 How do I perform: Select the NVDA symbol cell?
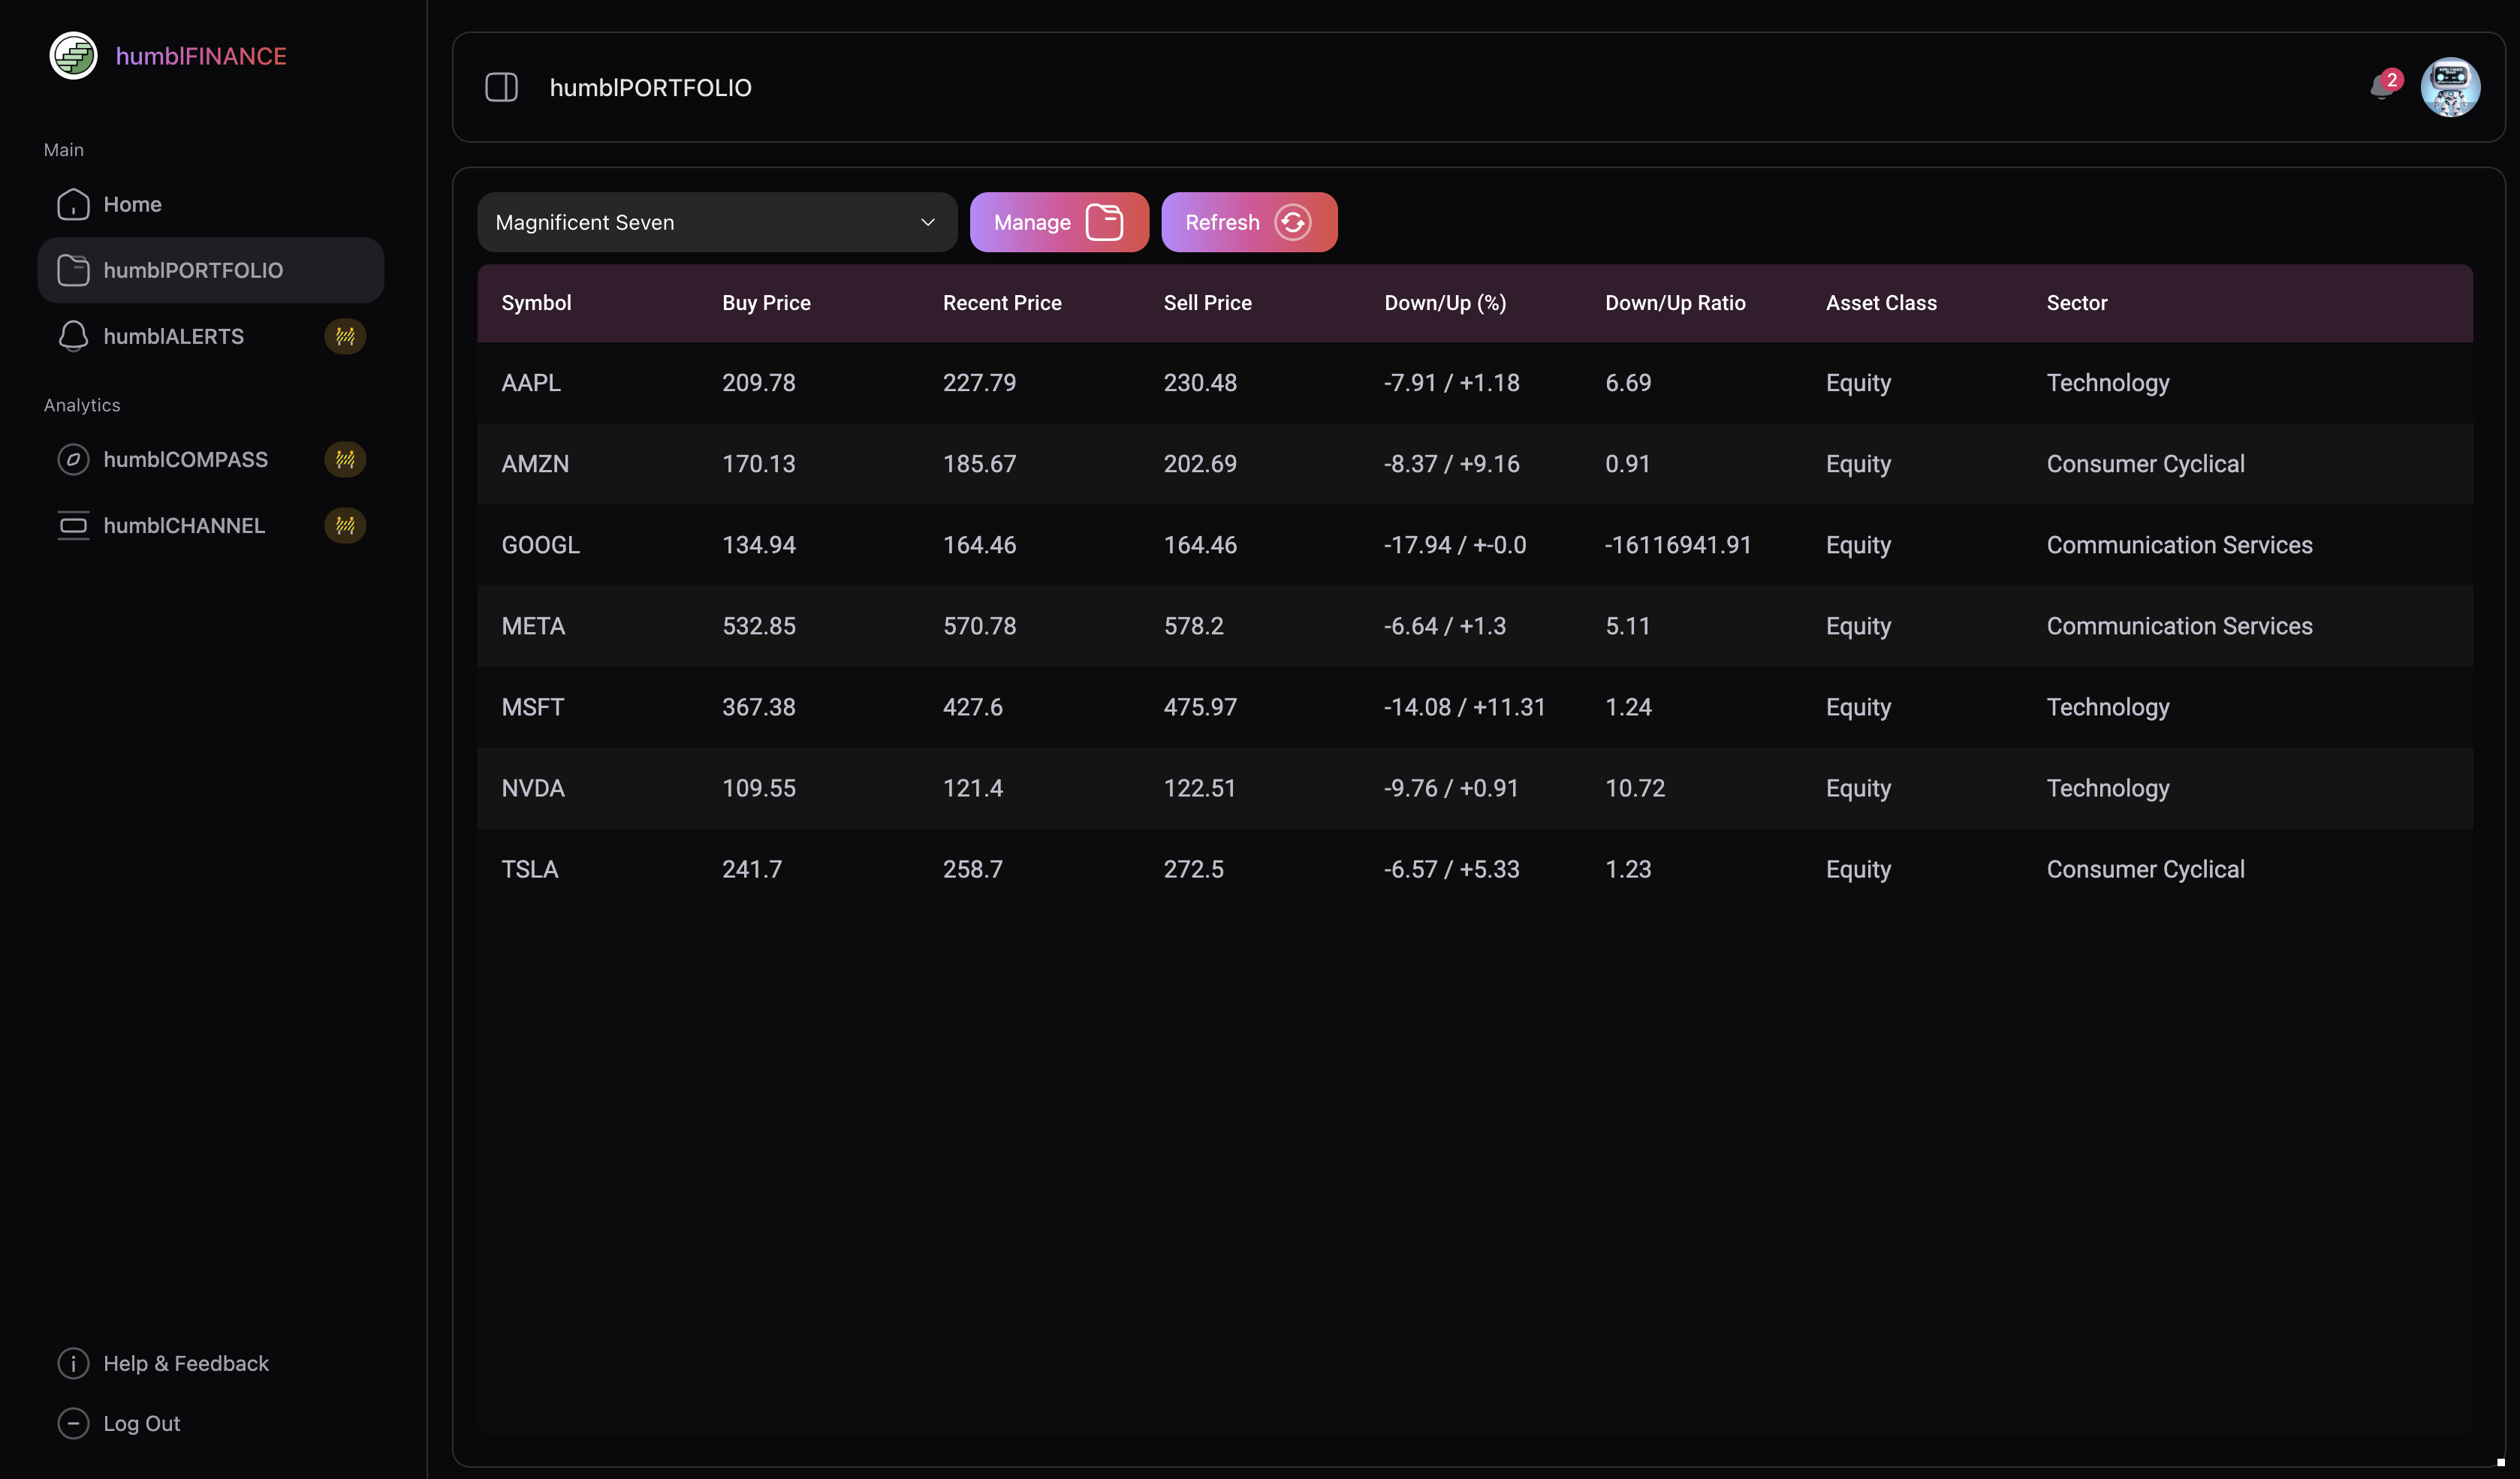pos(533,788)
